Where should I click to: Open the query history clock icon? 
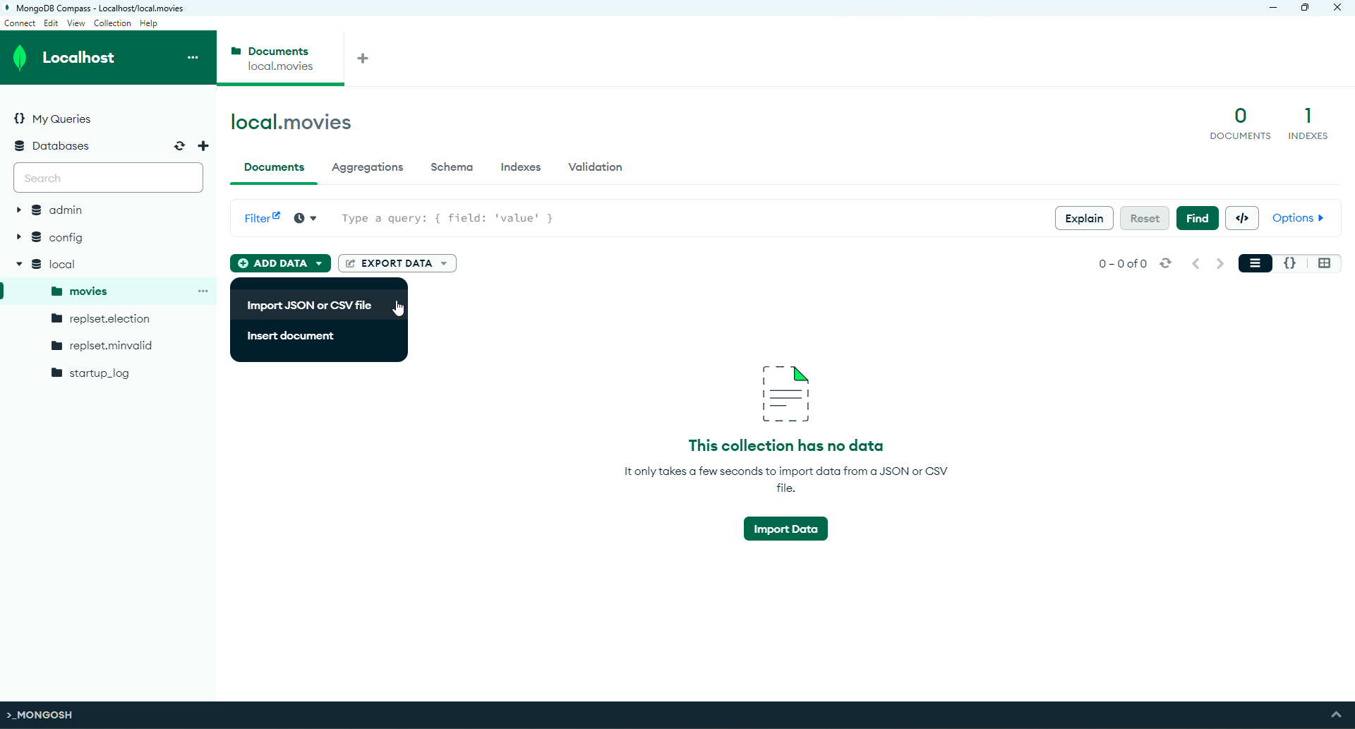(x=300, y=218)
